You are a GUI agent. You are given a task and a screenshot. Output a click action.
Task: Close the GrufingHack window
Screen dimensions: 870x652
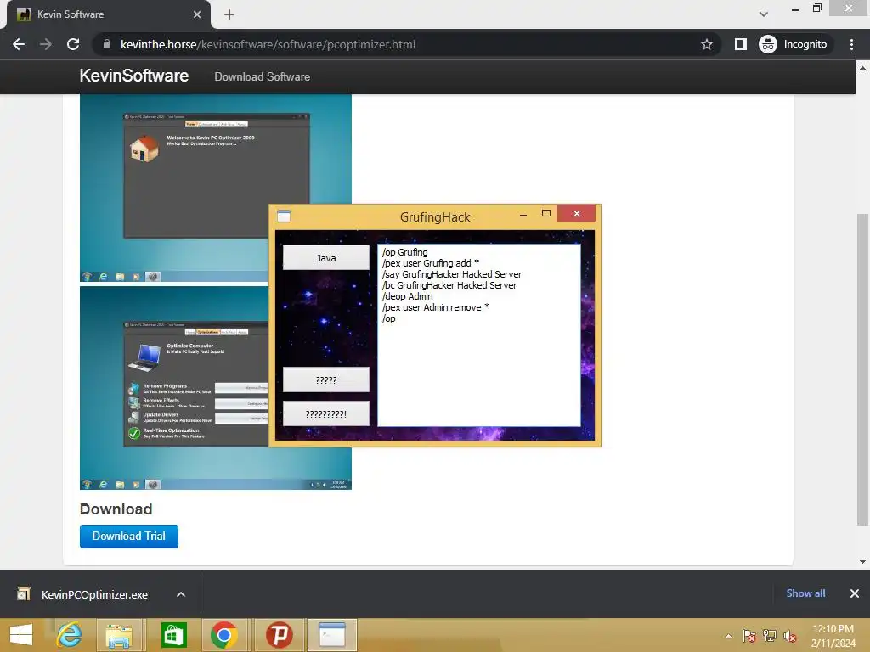coord(576,213)
